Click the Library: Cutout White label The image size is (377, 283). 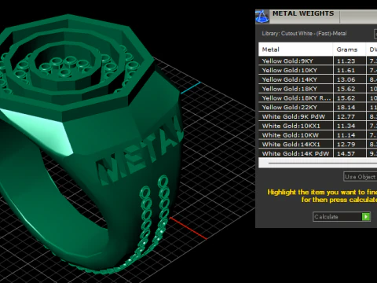click(304, 34)
